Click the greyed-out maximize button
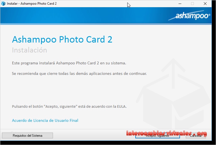 pos(192,4)
